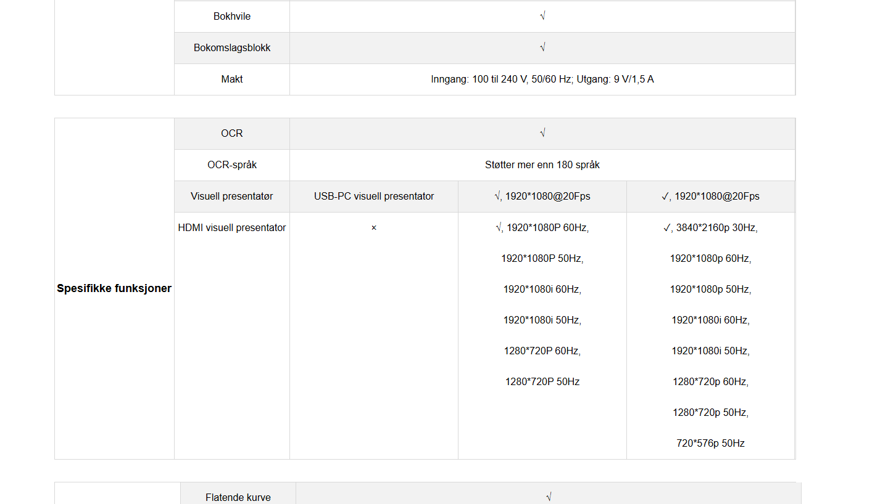
Task: Click the power spec text starting with Inngang
Action: pyautogui.click(x=542, y=79)
